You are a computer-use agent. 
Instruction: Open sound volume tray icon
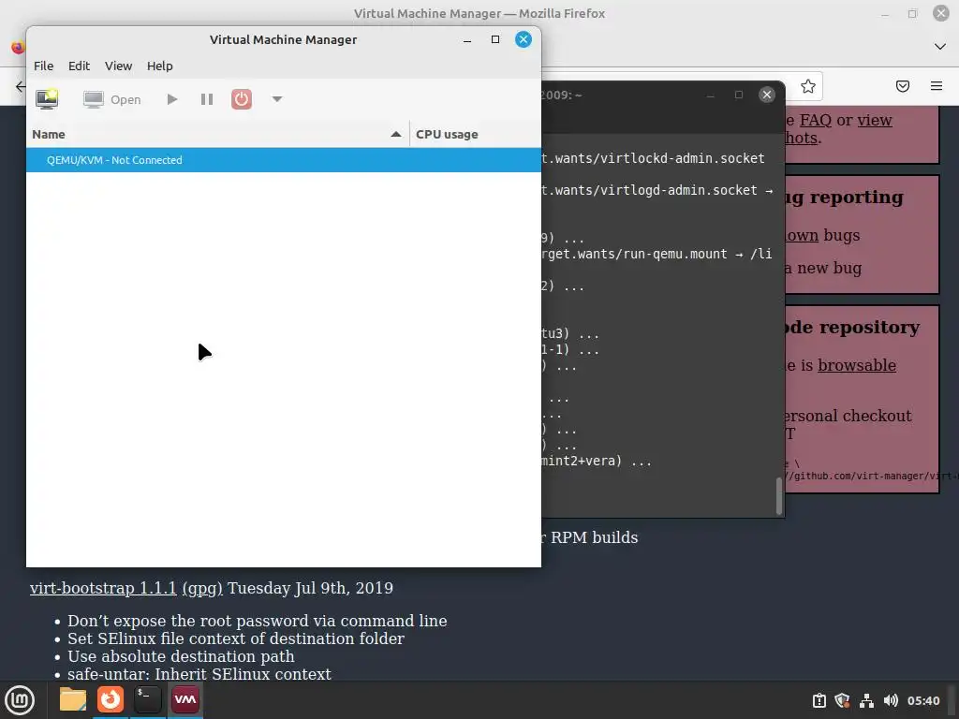tap(891, 700)
